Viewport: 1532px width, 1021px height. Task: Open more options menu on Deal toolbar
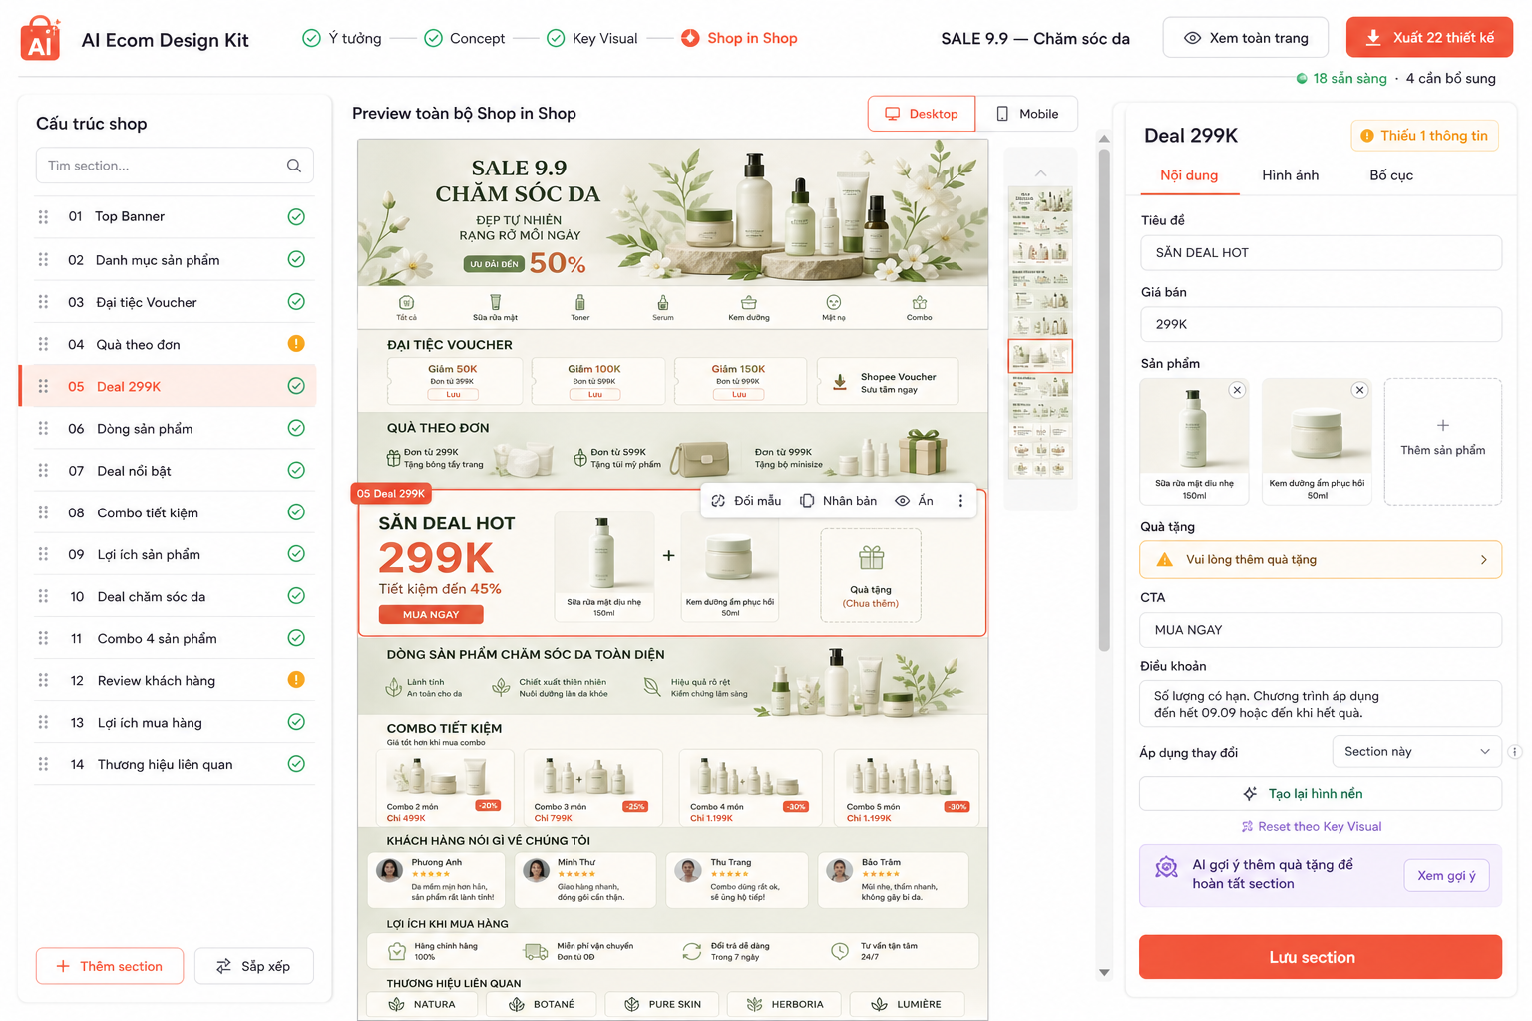click(960, 501)
